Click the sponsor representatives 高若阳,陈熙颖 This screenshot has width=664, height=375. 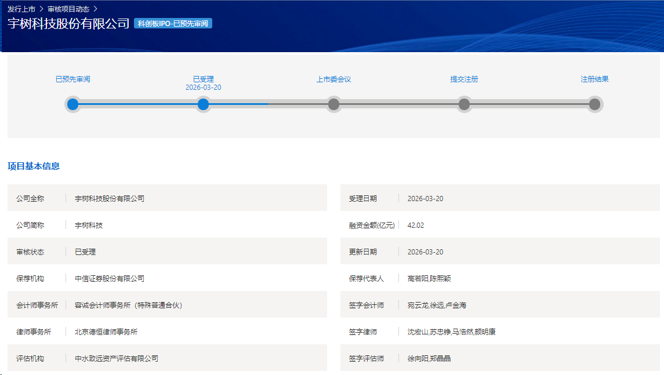point(429,279)
